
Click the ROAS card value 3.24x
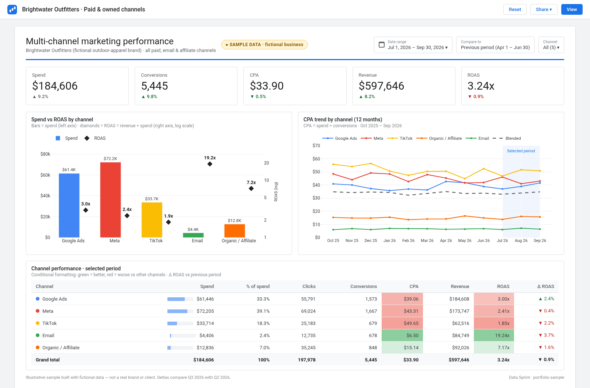481,86
